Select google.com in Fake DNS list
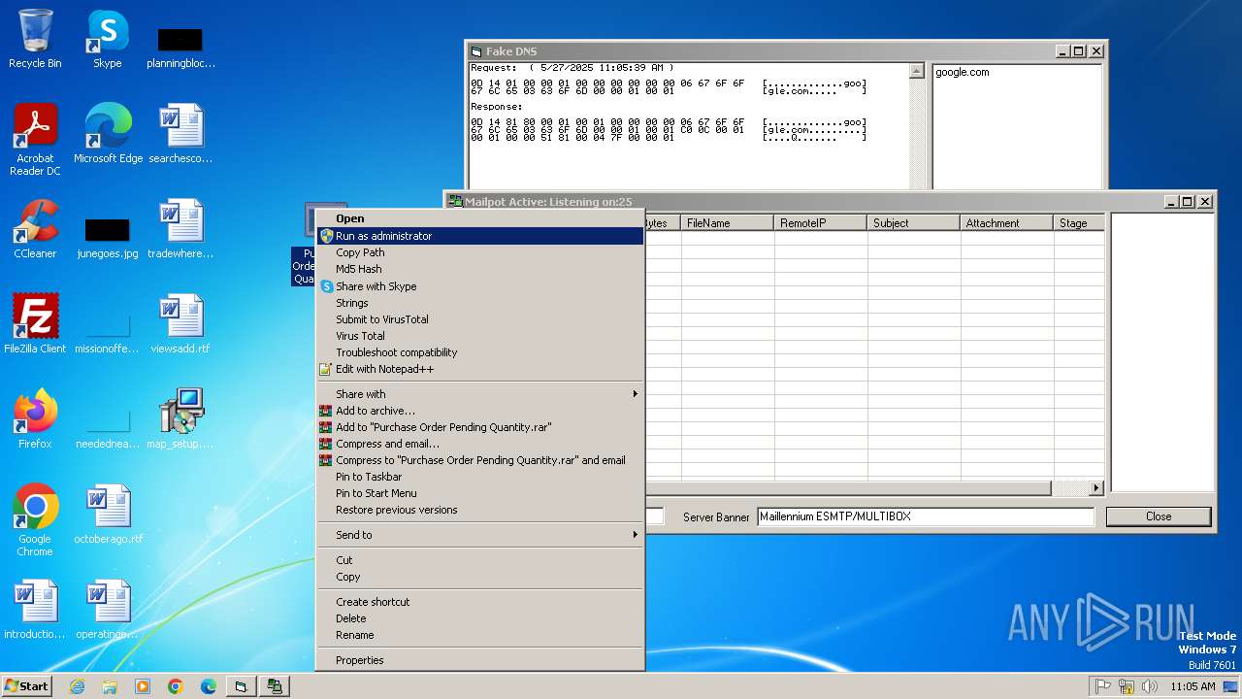Screen dimensions: 1242x699 963,72
